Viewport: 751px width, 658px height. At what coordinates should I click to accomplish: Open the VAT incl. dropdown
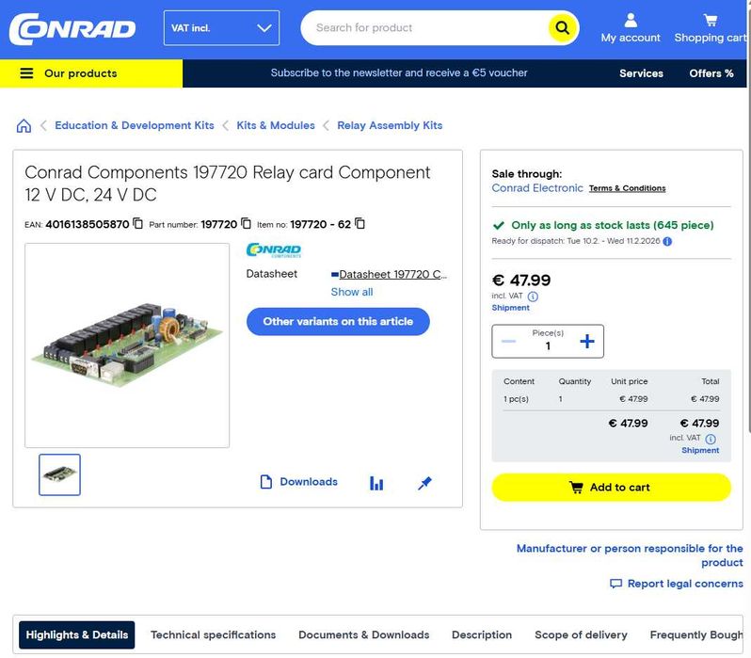click(x=221, y=28)
